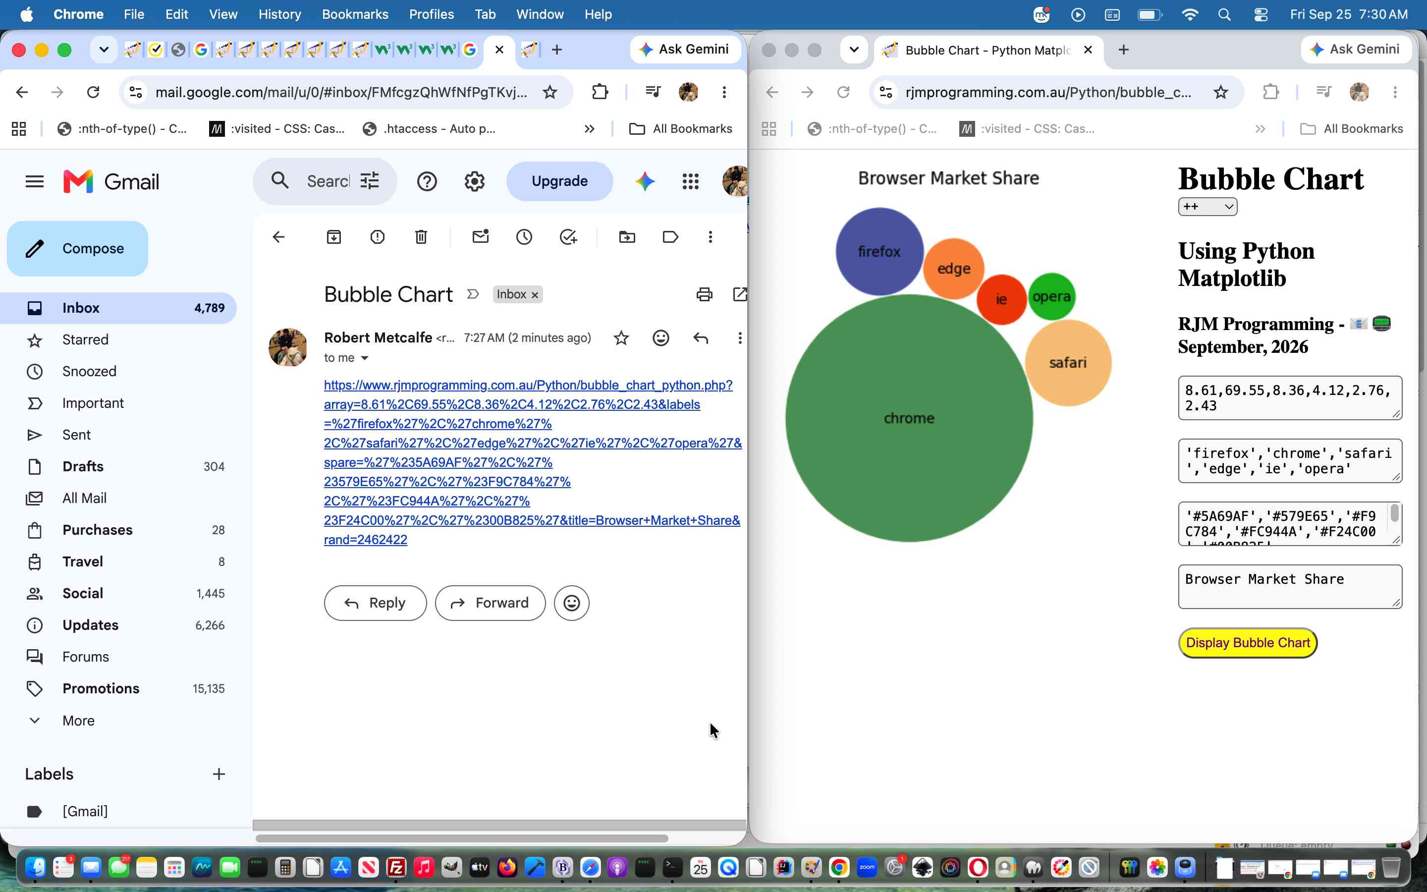Open email in new window icon
The image size is (1427, 892).
pyautogui.click(x=739, y=294)
